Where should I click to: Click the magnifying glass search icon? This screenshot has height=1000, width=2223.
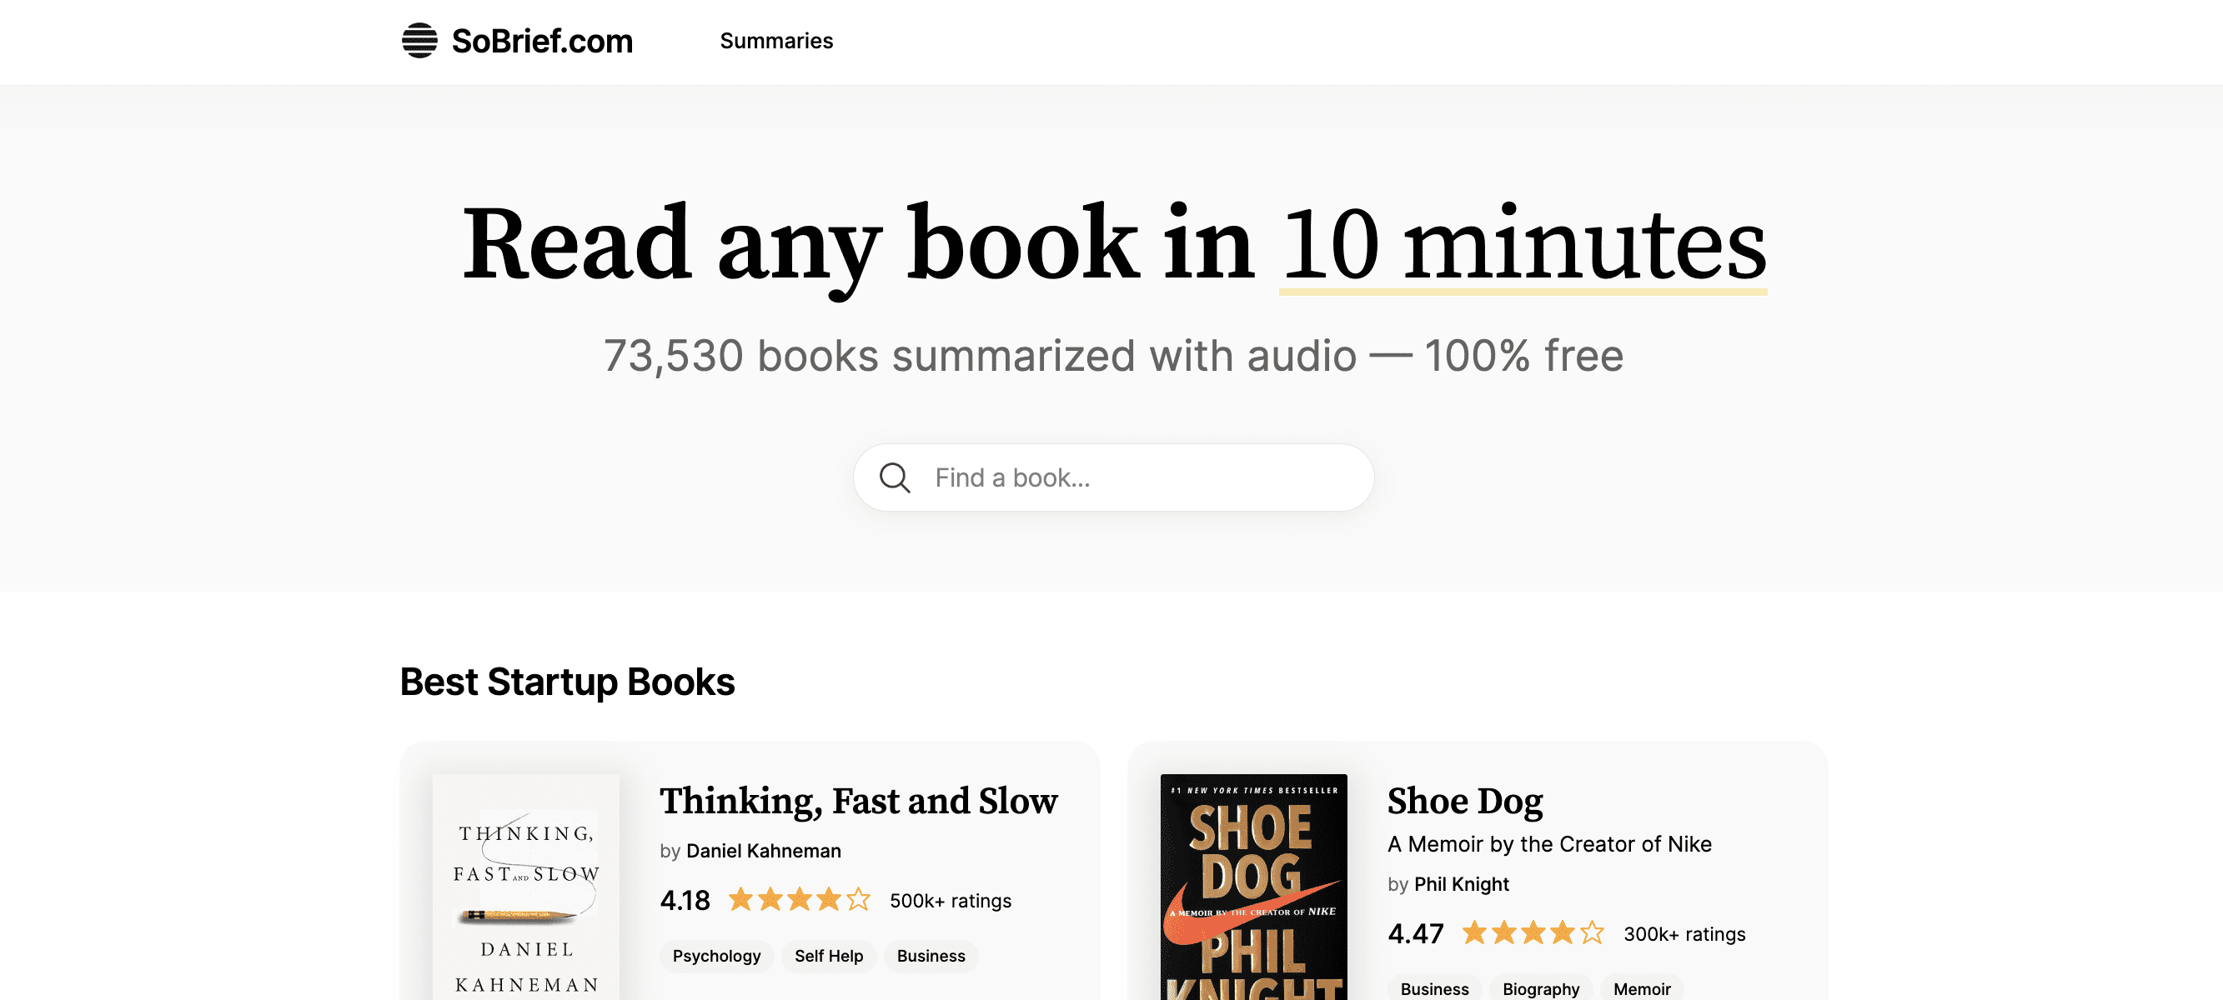click(894, 477)
